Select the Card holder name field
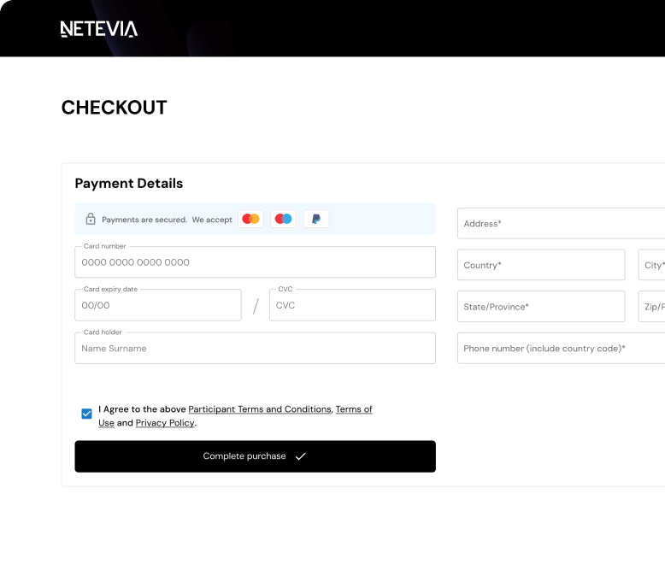Image resolution: width=665 pixels, height=570 pixels. (255, 349)
